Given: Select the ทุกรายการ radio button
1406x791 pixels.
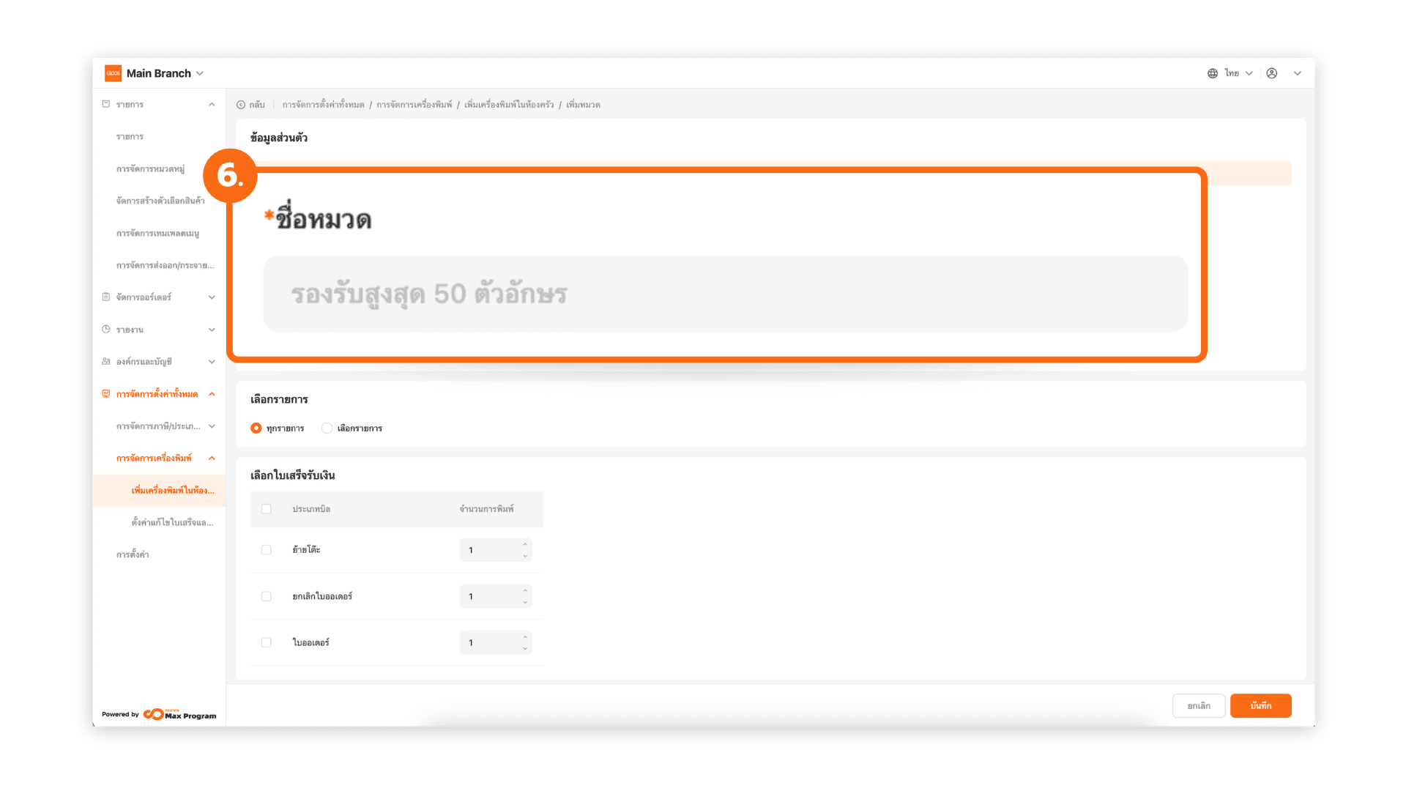Looking at the screenshot, I should (256, 428).
